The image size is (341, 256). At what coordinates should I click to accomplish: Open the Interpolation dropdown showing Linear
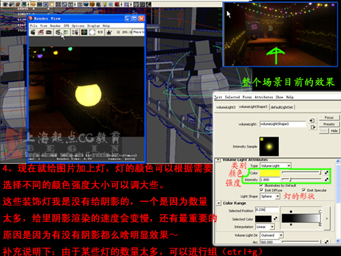[265, 227]
